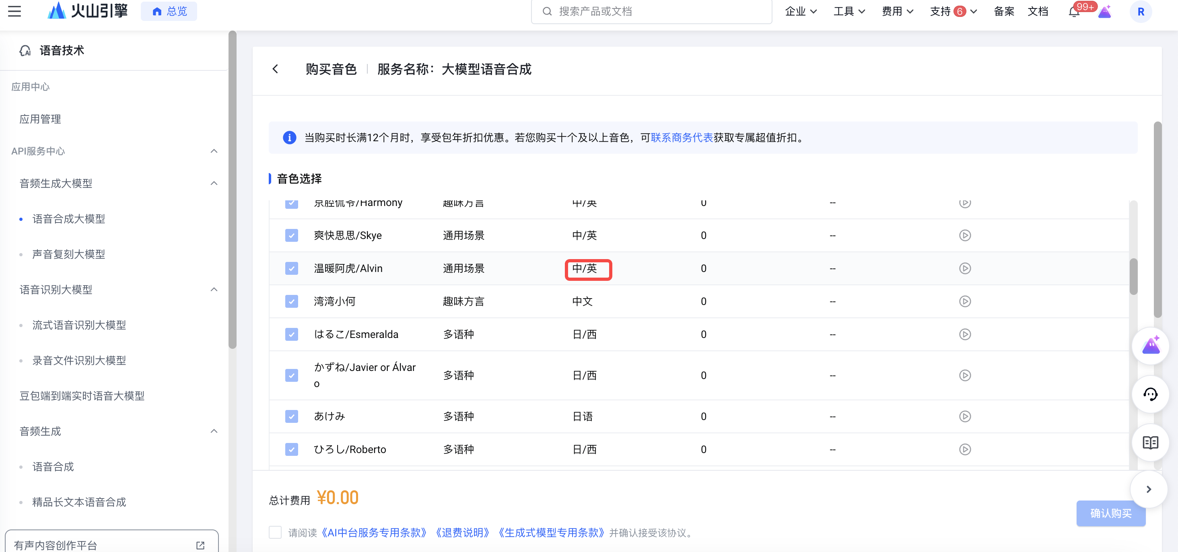
Task: Open the hamburger navigation menu
Action: (14, 11)
